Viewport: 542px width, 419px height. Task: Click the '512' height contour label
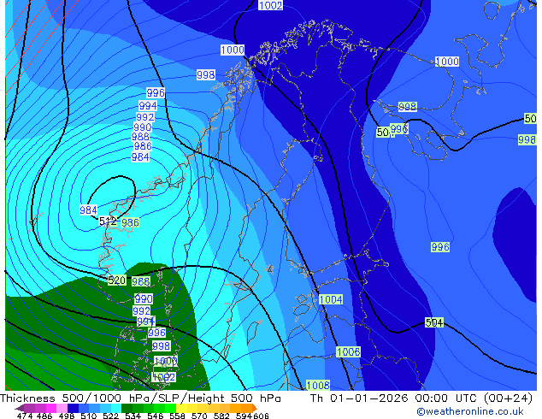coord(108,221)
